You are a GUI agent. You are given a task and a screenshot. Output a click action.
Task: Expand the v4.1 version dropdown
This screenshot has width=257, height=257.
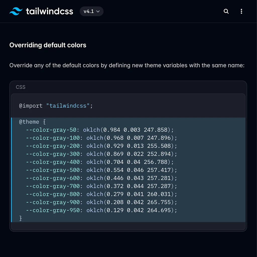pyautogui.click(x=91, y=11)
